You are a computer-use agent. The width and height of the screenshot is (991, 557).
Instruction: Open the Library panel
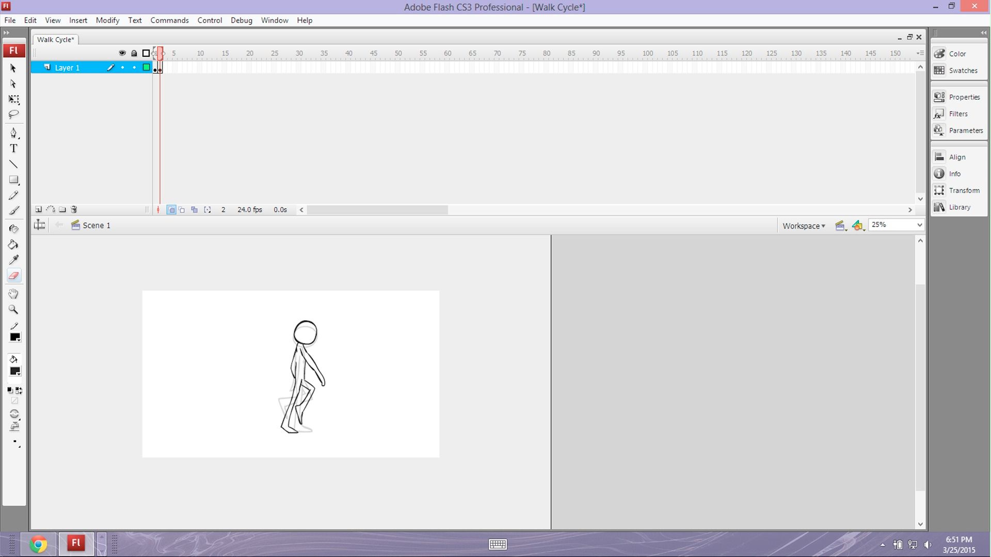tap(959, 207)
